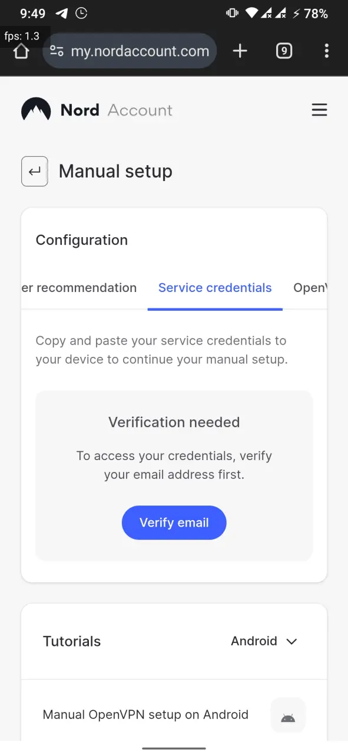The width and height of the screenshot is (348, 755).
Task: Open site info icon in address bar
Action: click(57, 51)
